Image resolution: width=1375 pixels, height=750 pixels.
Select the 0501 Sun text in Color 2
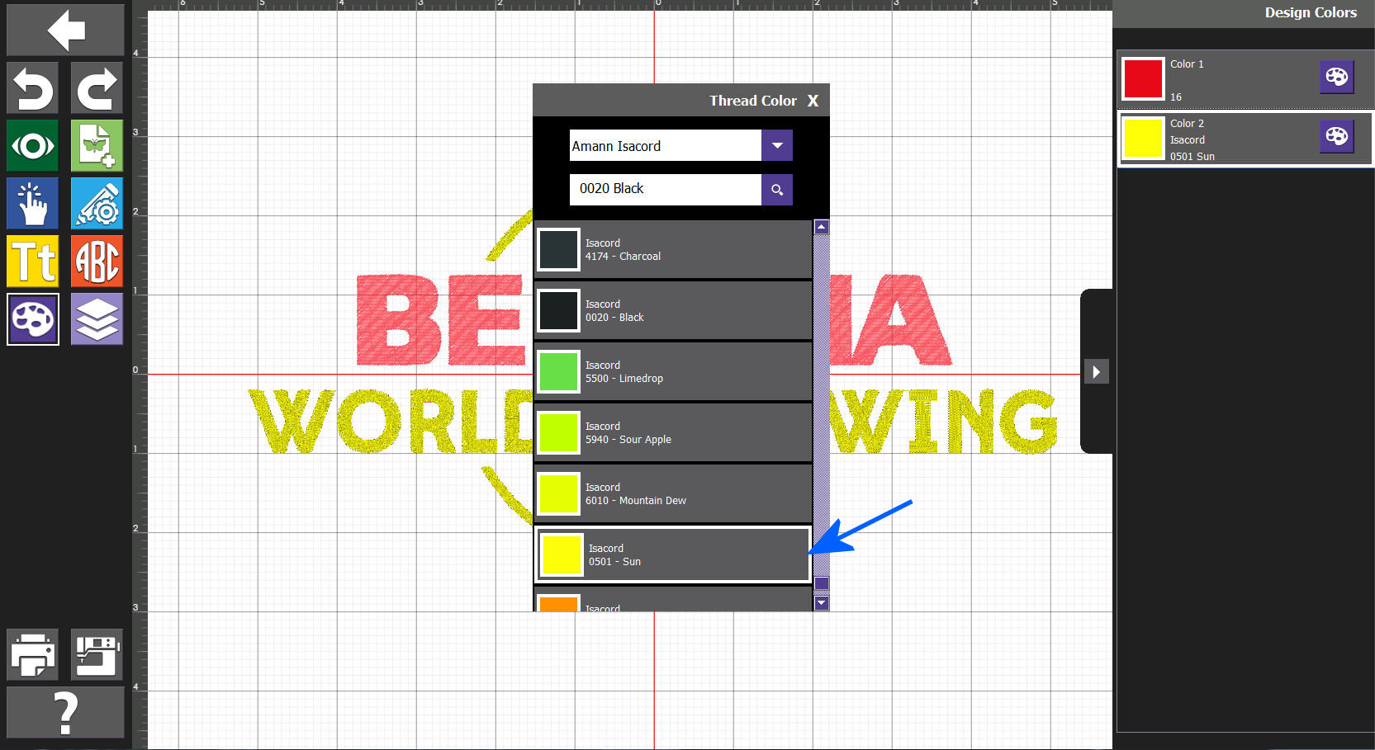click(x=1192, y=157)
